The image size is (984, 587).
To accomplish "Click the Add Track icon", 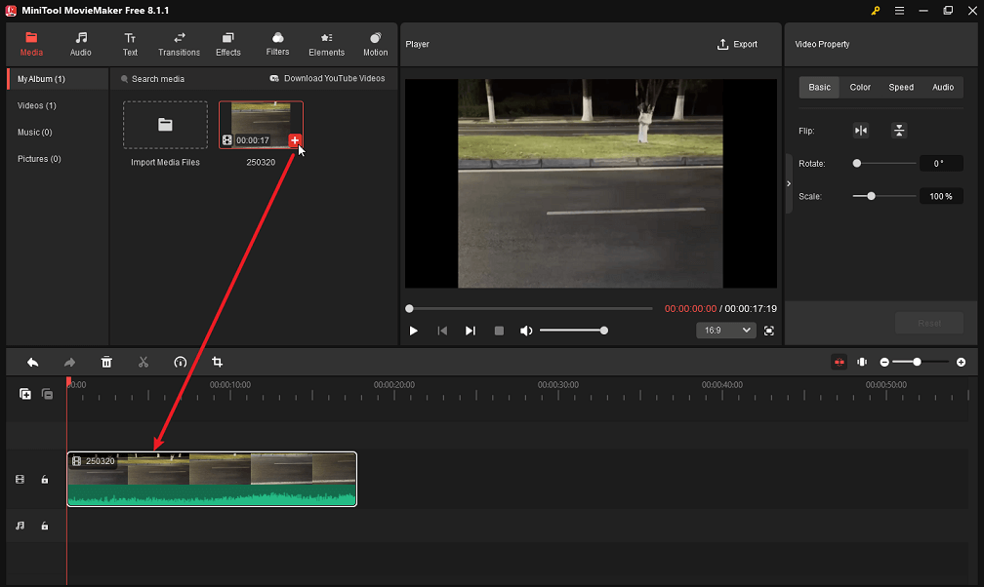I will click(25, 394).
